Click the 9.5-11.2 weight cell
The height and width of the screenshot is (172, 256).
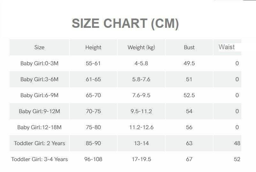(141, 111)
